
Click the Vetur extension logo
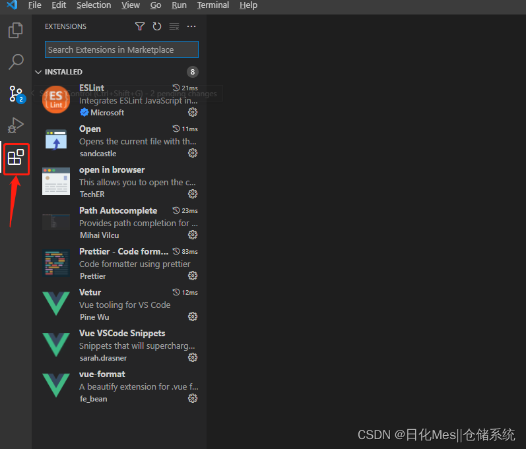click(56, 303)
